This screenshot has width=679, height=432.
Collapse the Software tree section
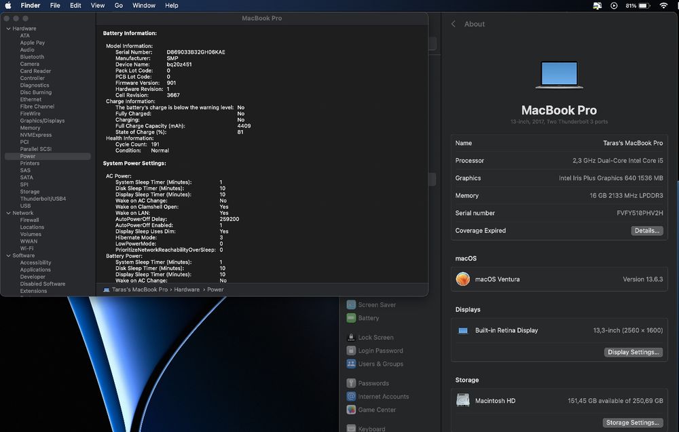(8, 256)
